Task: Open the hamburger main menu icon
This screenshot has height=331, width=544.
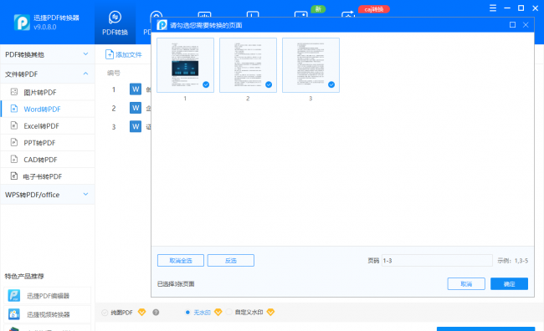Action: (x=493, y=8)
